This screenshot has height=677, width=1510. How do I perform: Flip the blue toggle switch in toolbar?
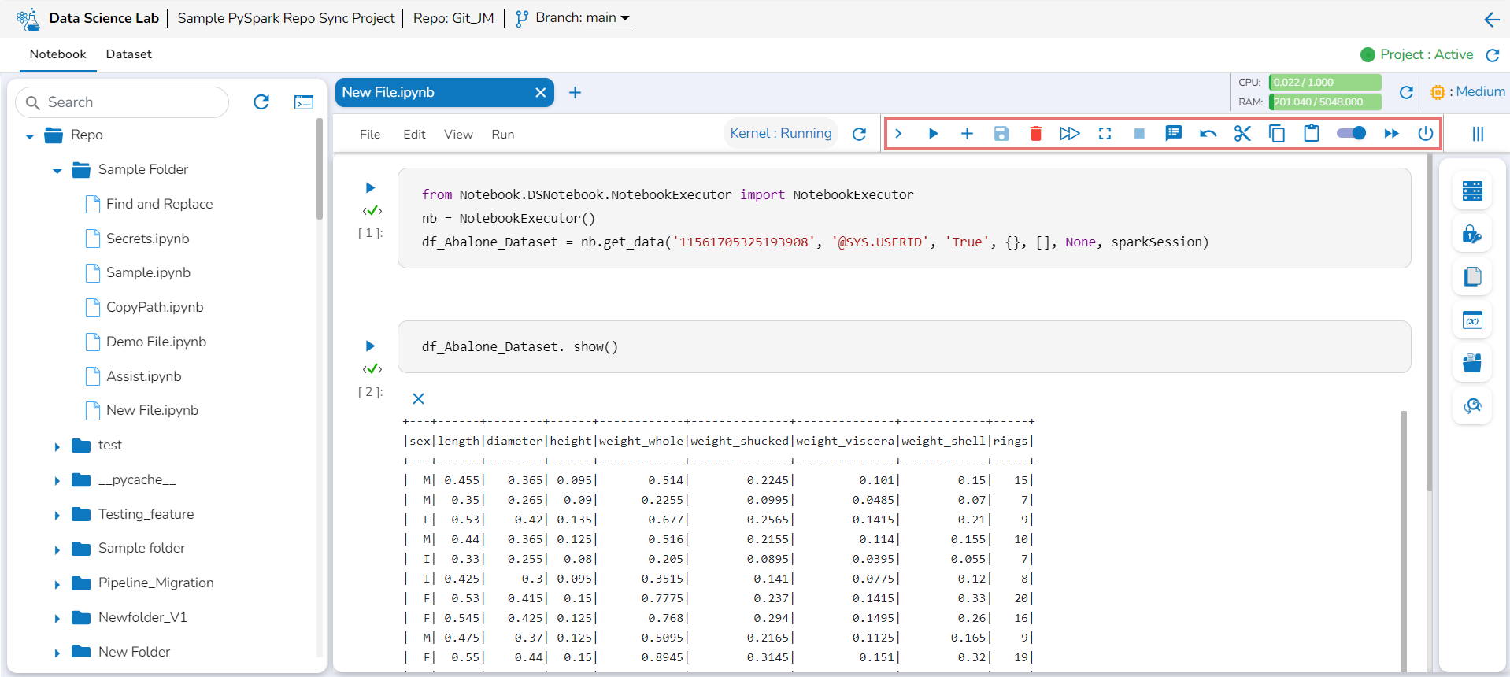coord(1351,134)
